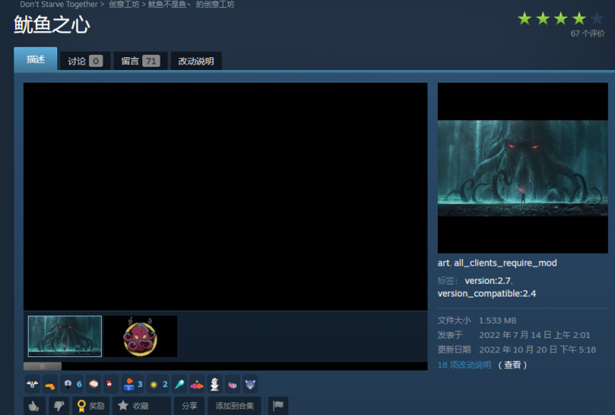This screenshot has height=415, width=615.
Task: Open the 改动说明 tab
Action: pos(196,61)
